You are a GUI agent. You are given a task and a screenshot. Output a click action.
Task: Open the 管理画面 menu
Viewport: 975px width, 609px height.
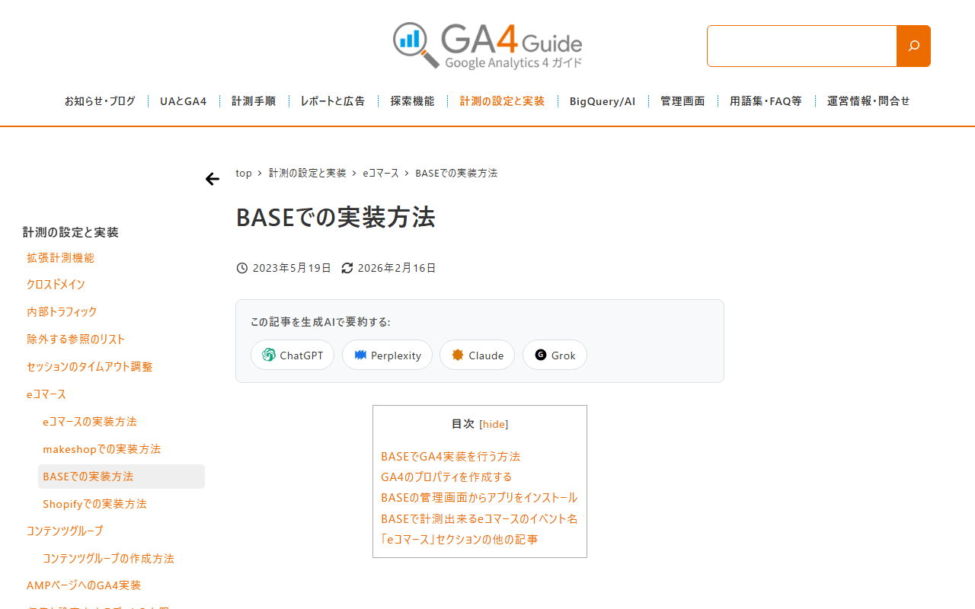pyautogui.click(x=682, y=101)
